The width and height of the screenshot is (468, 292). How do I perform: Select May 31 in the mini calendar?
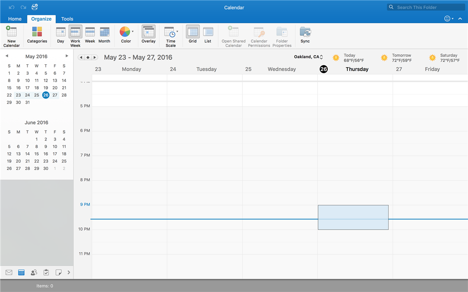pos(27,103)
